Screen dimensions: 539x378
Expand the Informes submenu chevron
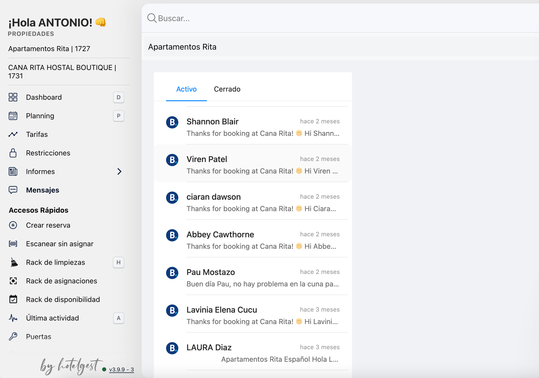tap(119, 171)
